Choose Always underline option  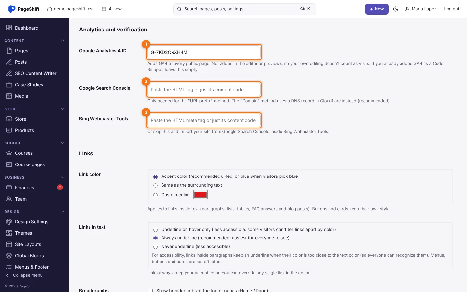pos(155,238)
